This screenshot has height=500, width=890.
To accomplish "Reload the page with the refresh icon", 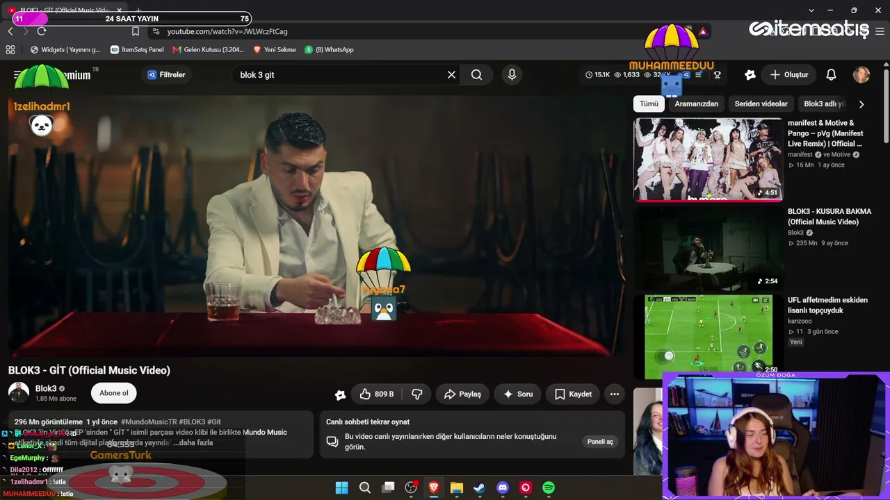I will [42, 31].
